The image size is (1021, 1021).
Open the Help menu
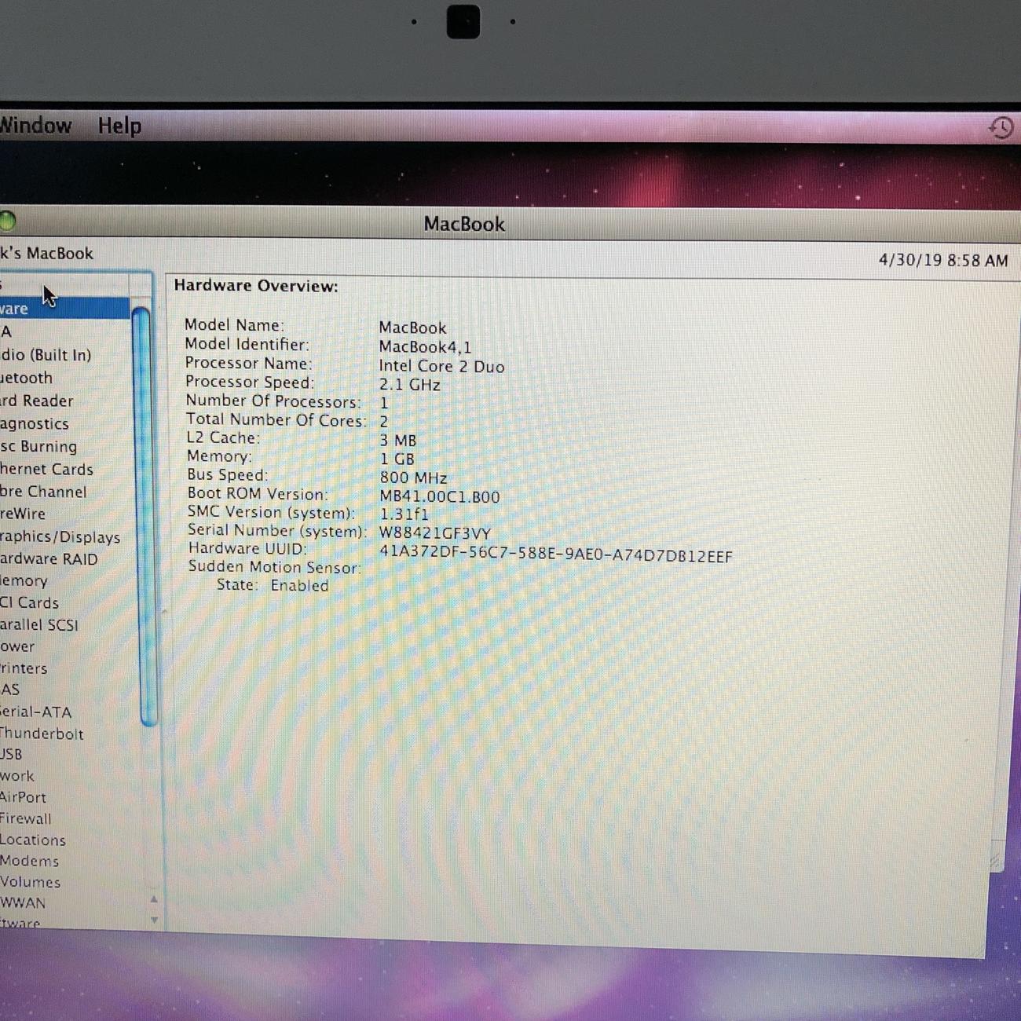(x=119, y=126)
